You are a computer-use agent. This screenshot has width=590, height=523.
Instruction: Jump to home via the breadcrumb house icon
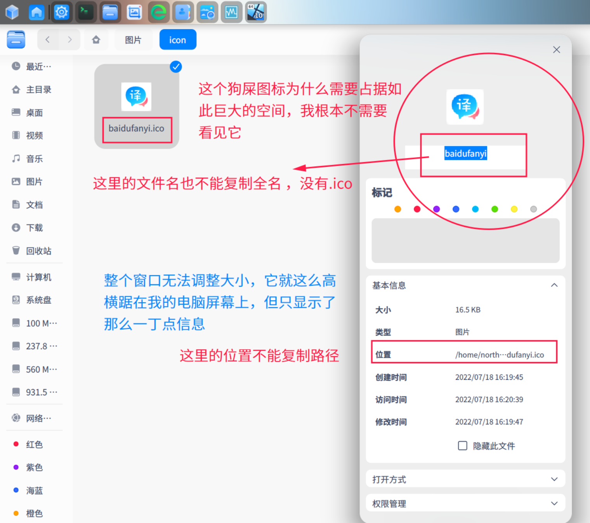[96, 40]
